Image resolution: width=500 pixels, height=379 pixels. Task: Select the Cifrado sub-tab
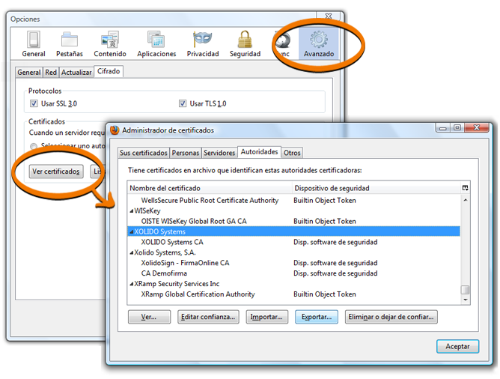[109, 71]
